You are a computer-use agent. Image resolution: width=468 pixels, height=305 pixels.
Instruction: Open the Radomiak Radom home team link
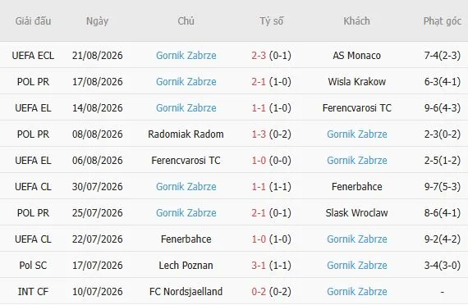(186, 134)
